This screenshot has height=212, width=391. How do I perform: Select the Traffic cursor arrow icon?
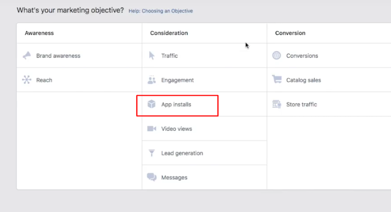click(152, 56)
